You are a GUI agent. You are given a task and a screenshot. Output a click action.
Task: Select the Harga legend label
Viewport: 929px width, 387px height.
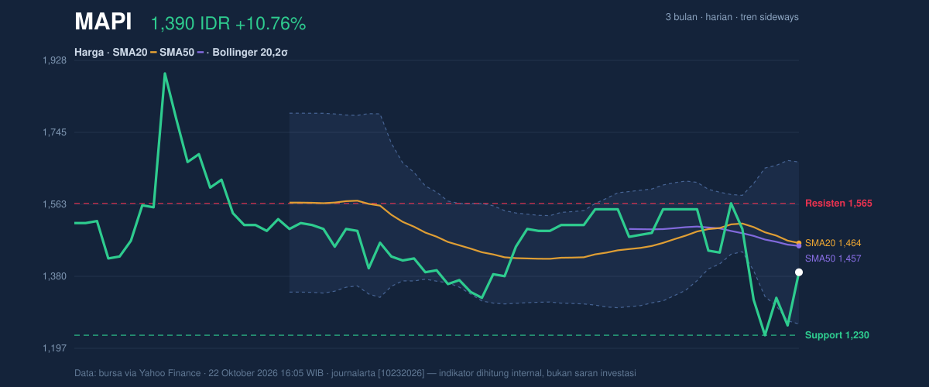[x=89, y=53]
